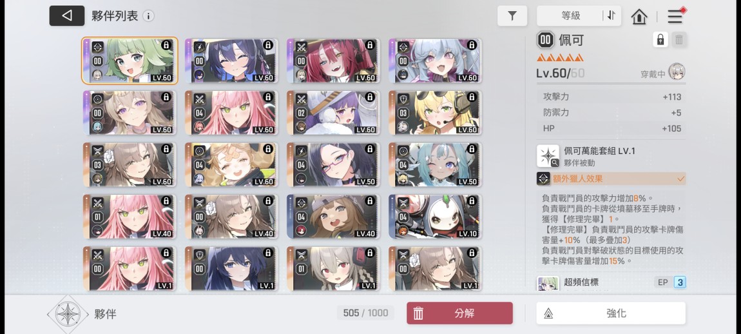This screenshot has height=334, width=741.
Task: Open the hamburger menu icon
Action: click(675, 17)
